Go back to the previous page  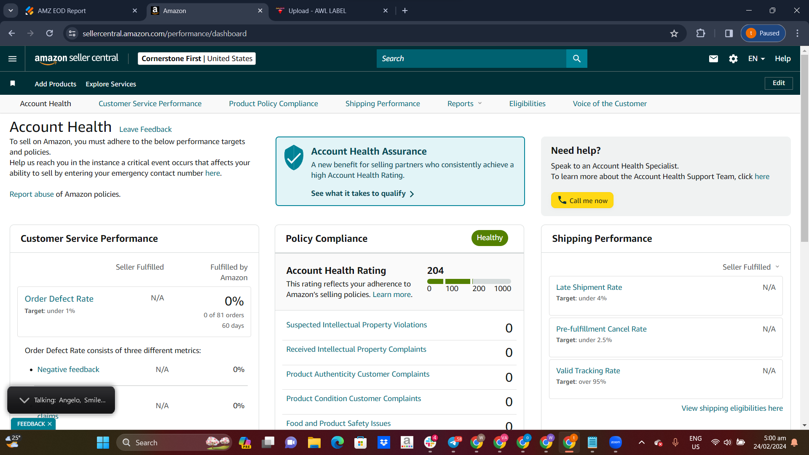coord(12,33)
